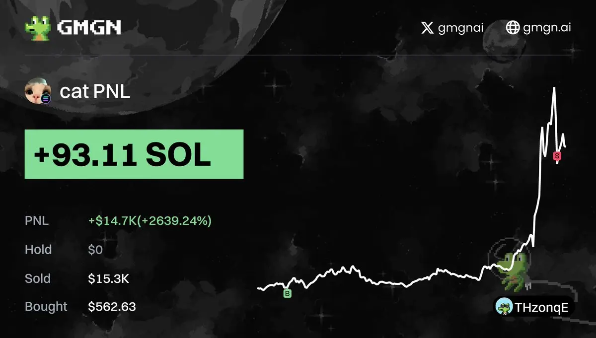Click the GMGN pixel wordmark
The image size is (596, 338).
[89, 27]
